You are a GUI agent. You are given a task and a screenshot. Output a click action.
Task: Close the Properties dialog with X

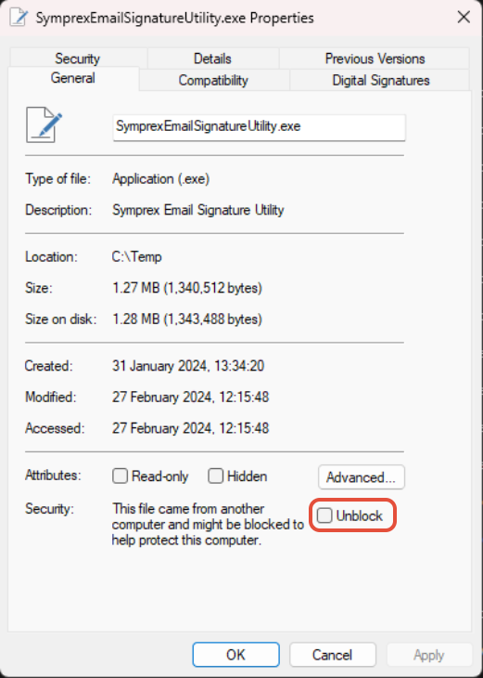(x=464, y=18)
